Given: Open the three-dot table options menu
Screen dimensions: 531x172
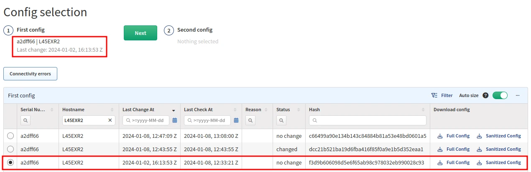Looking at the screenshot, I should [x=518, y=95].
